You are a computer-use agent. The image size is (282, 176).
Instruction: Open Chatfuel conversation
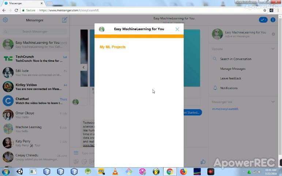(35, 101)
